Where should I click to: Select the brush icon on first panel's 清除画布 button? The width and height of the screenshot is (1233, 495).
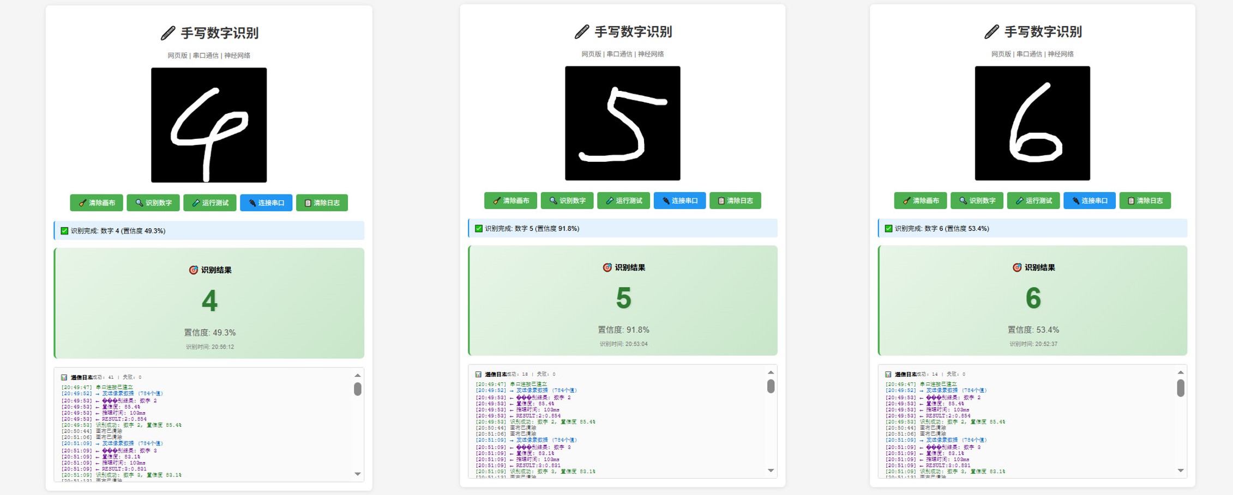pyautogui.click(x=82, y=203)
